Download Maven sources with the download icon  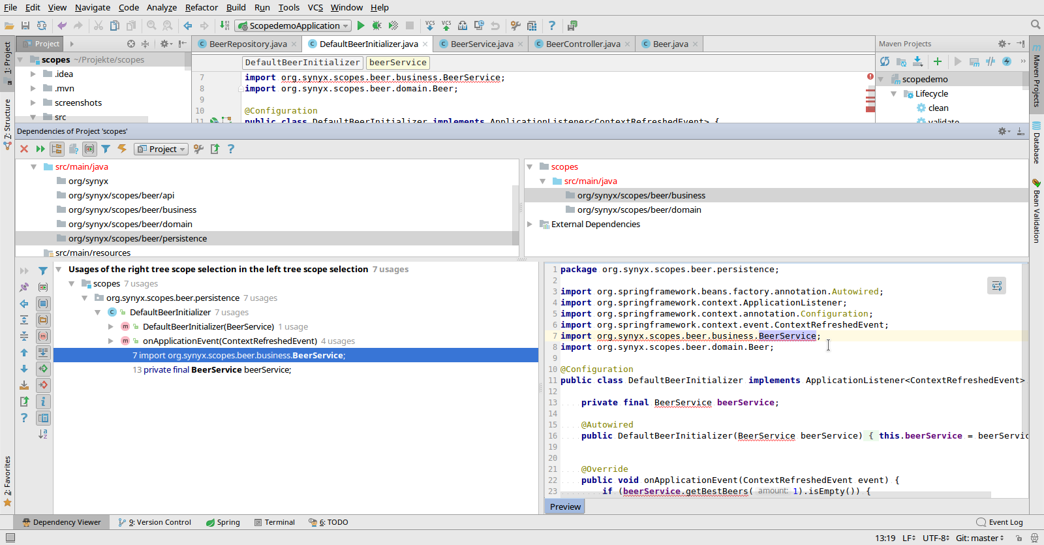pos(917,61)
